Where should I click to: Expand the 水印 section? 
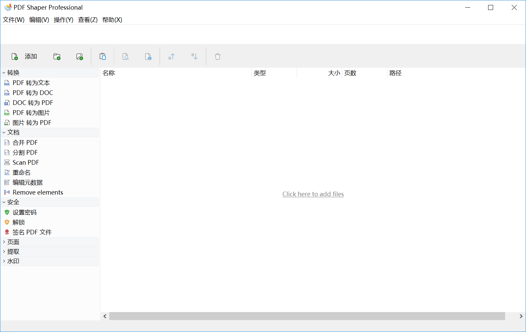(4, 261)
